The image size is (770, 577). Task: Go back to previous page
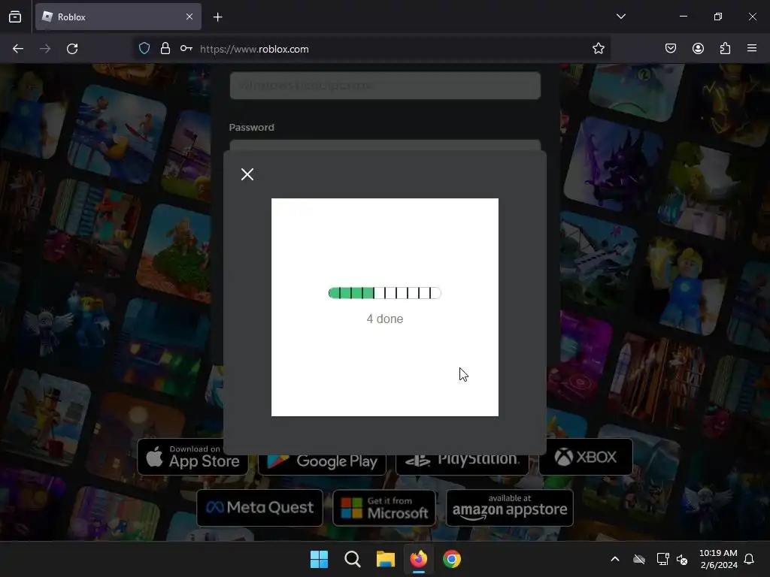pyautogui.click(x=18, y=49)
